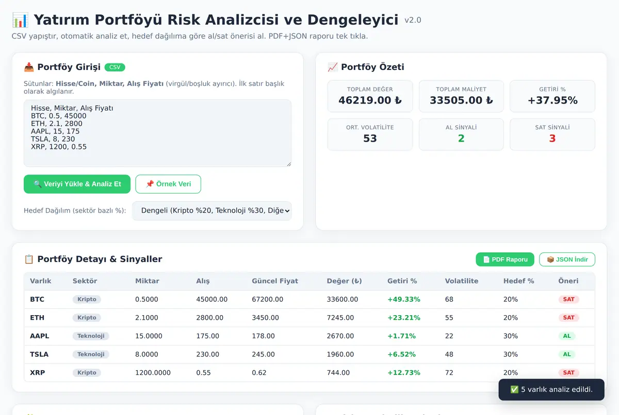Click the JSON İndir button
The height and width of the screenshot is (415, 619).
click(x=567, y=260)
